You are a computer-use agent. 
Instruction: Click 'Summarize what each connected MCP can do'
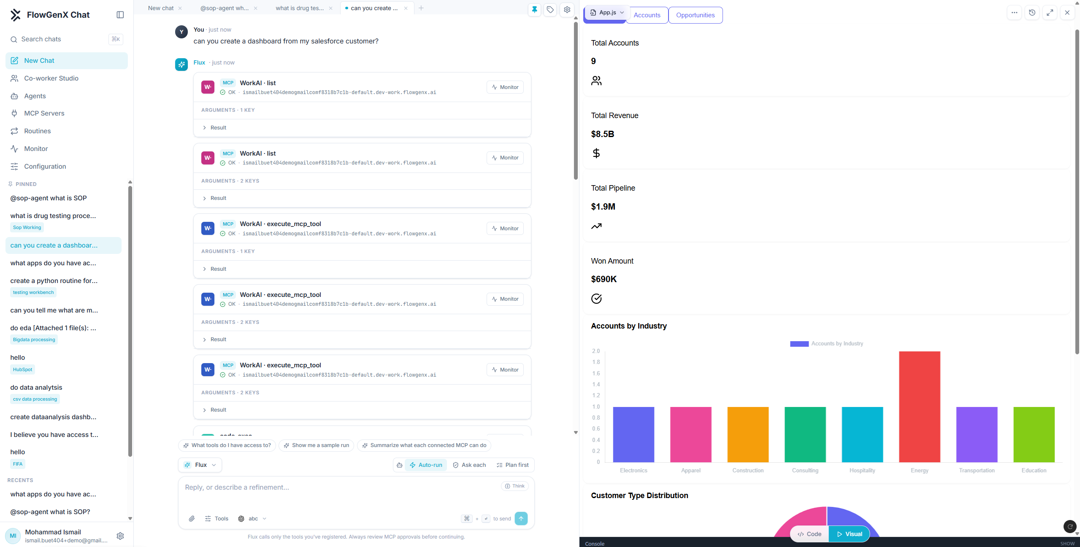(424, 445)
